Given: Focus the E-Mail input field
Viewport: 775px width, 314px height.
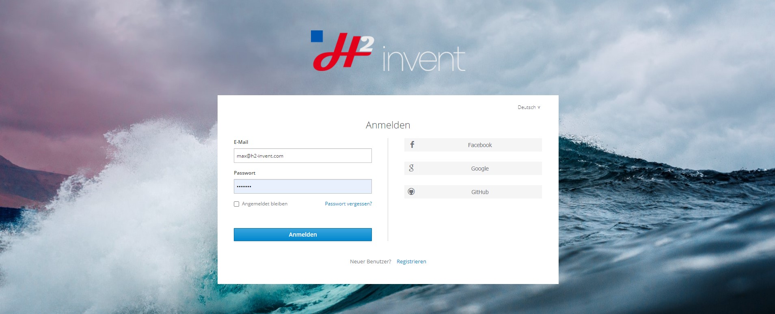Looking at the screenshot, I should pyautogui.click(x=302, y=156).
